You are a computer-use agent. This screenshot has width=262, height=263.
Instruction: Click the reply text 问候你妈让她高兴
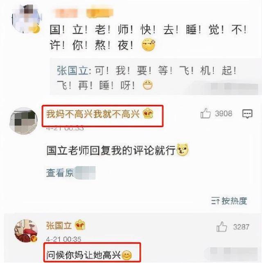coord(84,255)
